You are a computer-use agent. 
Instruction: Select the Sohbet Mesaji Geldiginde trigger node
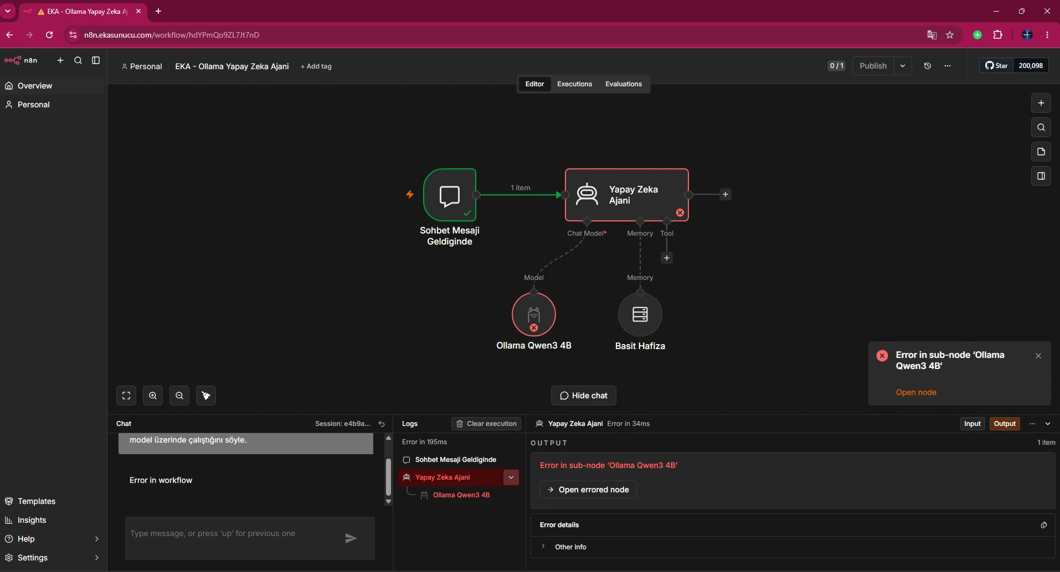tap(450, 195)
